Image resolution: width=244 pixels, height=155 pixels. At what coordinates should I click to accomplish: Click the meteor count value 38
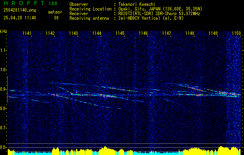[56, 18]
